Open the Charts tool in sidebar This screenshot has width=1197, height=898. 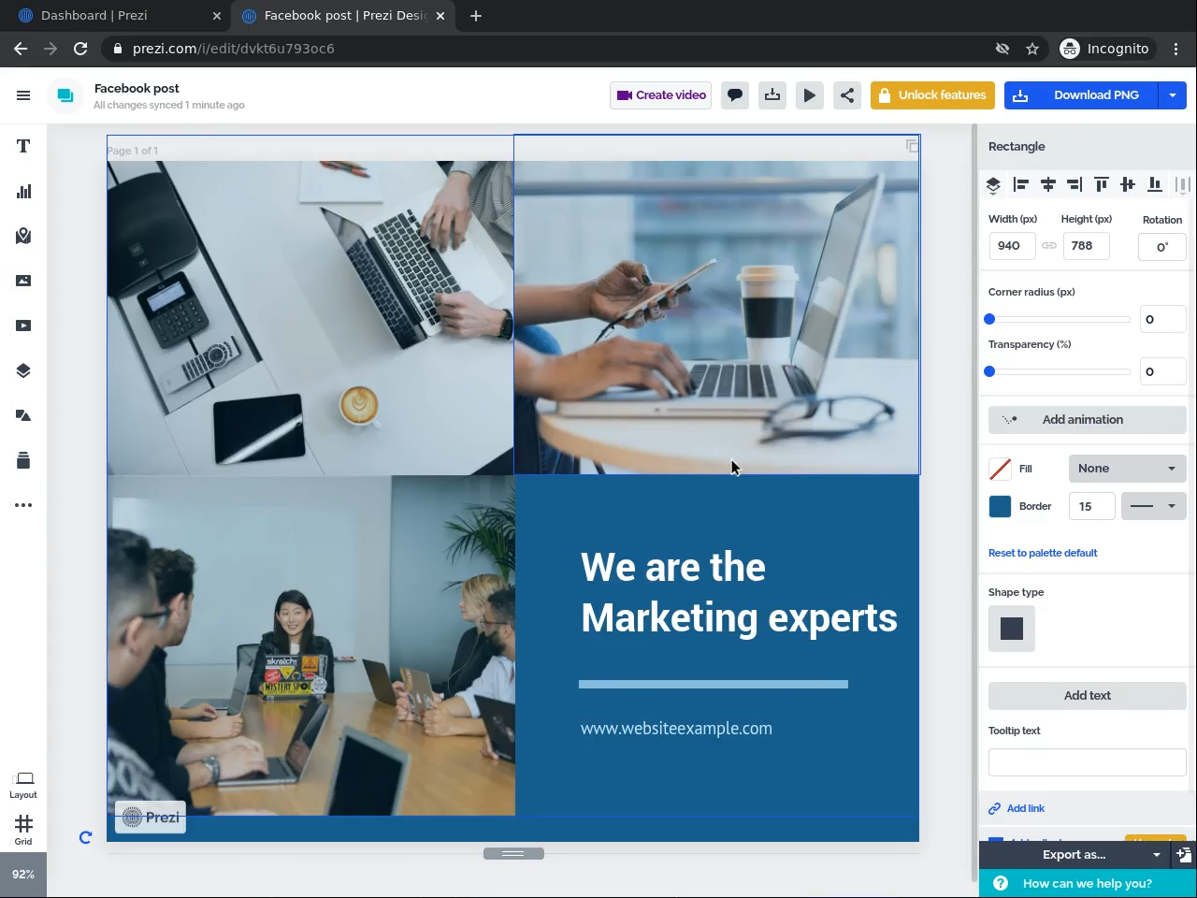pyautogui.click(x=23, y=191)
